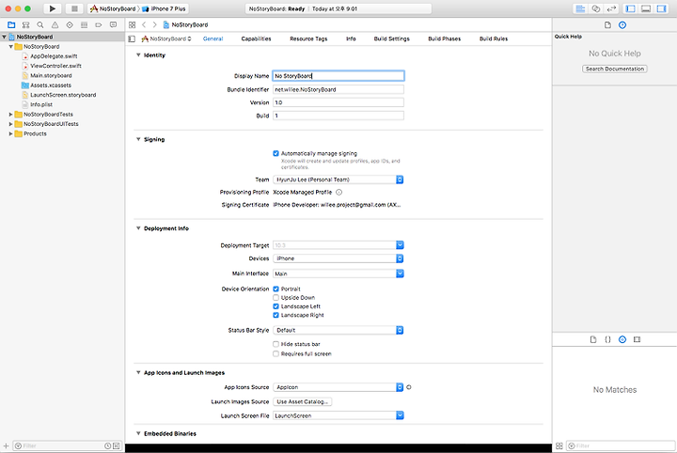Open the Source Control navigator
The height and width of the screenshot is (453, 677).
26,25
